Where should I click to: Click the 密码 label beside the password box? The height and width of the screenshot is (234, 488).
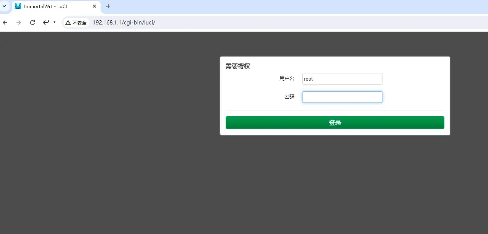290,96
